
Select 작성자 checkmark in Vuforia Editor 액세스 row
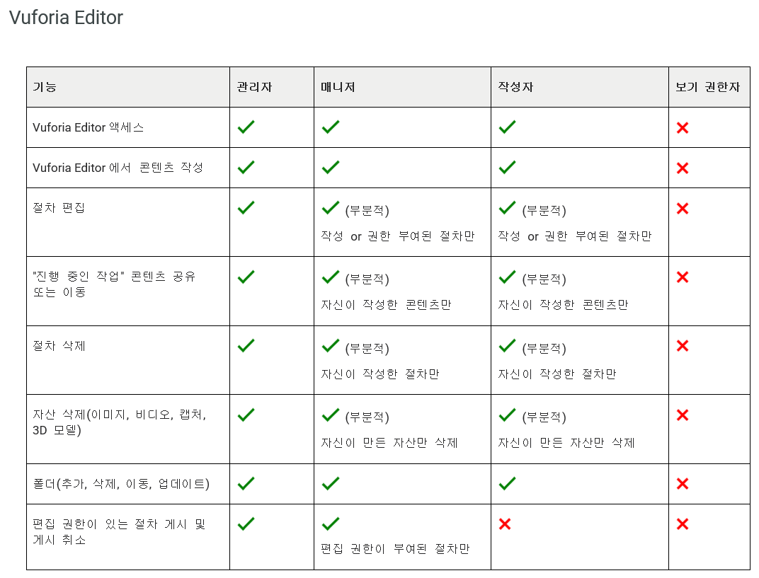507,127
